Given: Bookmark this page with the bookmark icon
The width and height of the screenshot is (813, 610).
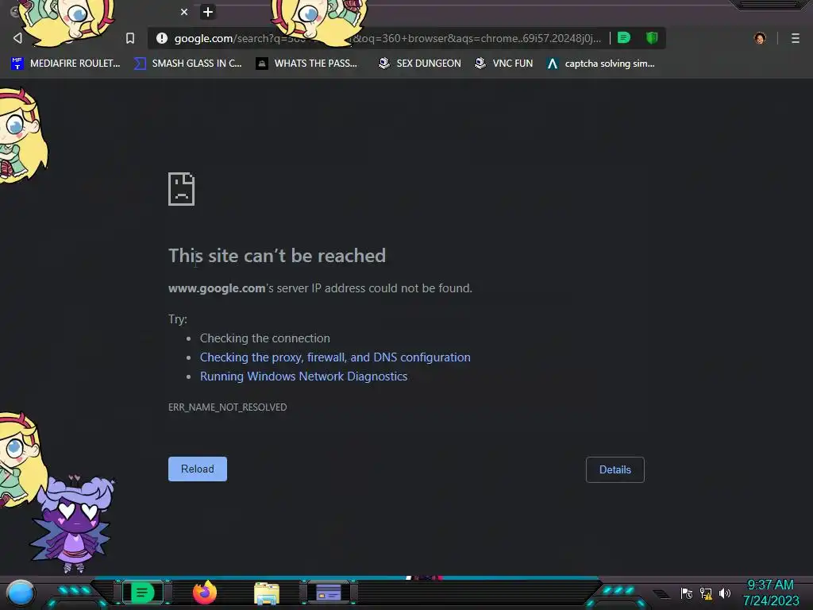Looking at the screenshot, I should (130, 38).
